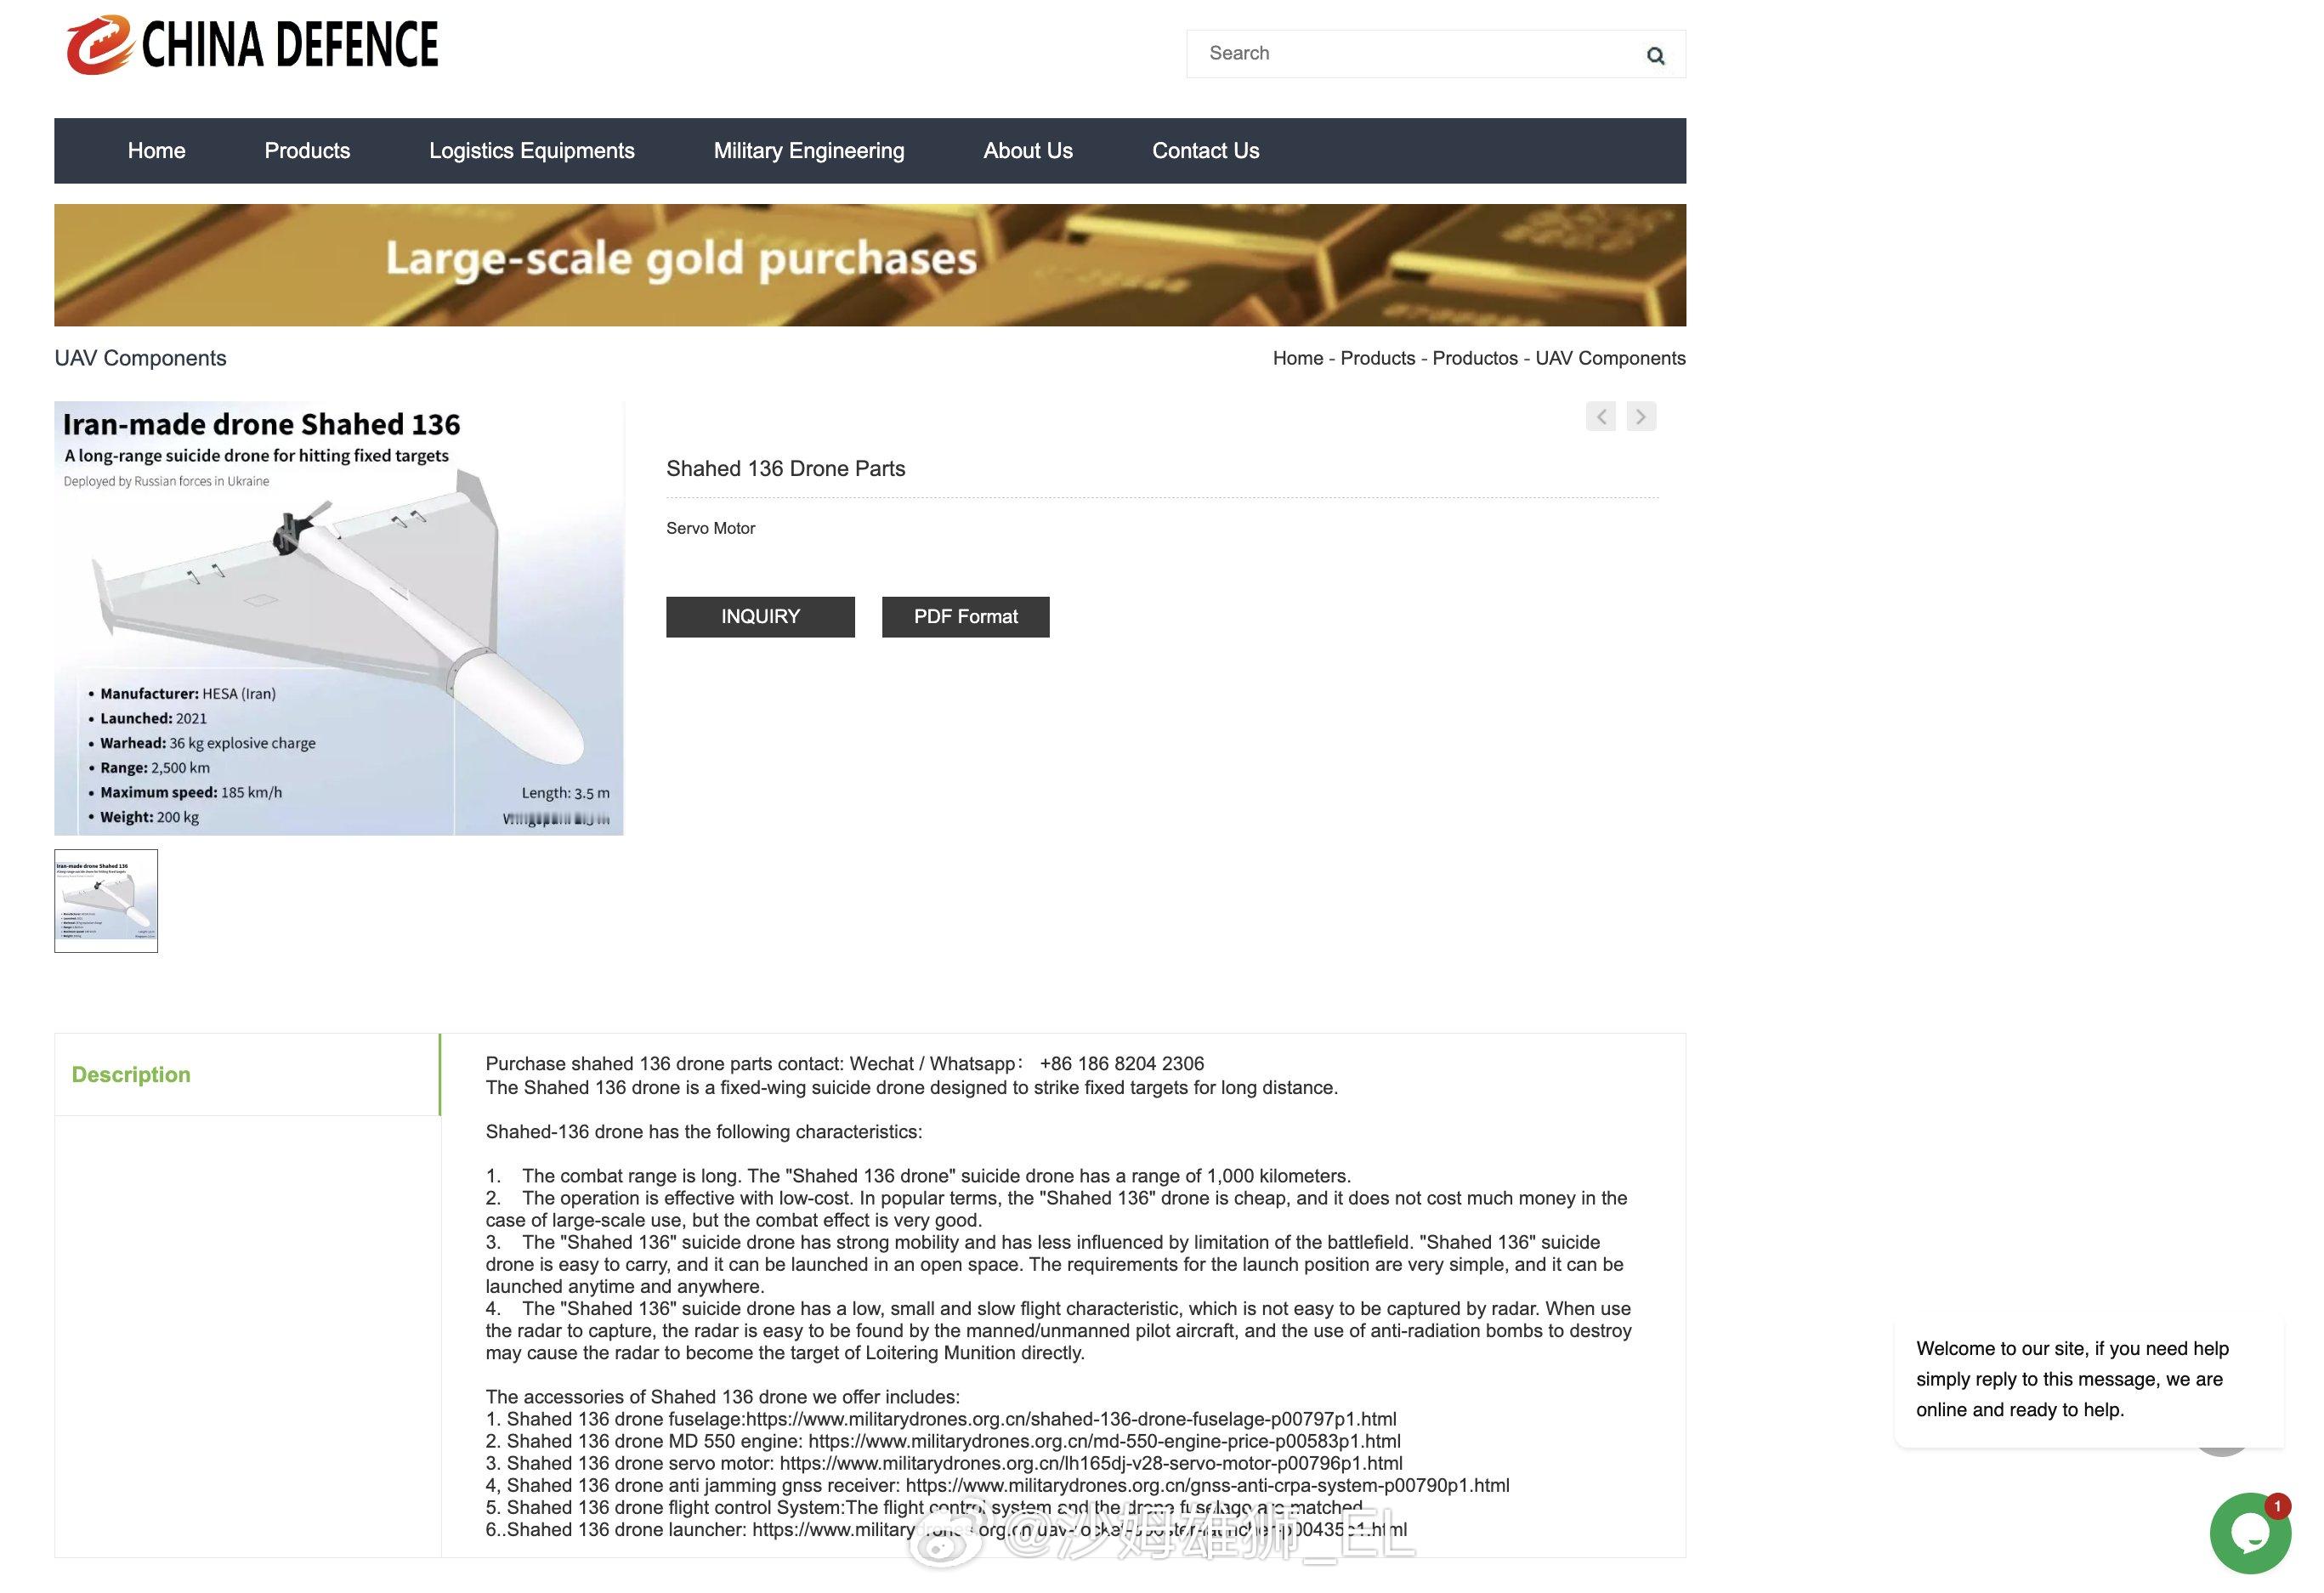Open the green live chat bubble icon
This screenshot has width=2324, height=1593.
2249,1533
